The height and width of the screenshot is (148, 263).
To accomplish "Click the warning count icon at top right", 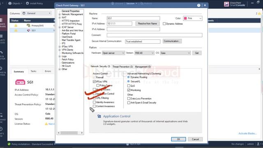I will [x=259, y=14].
